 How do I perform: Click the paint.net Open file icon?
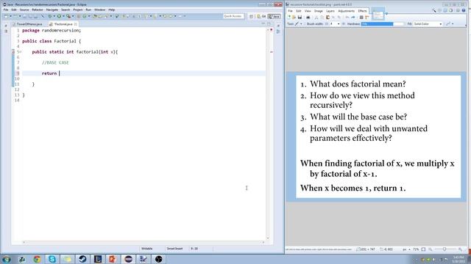pos(294,18)
